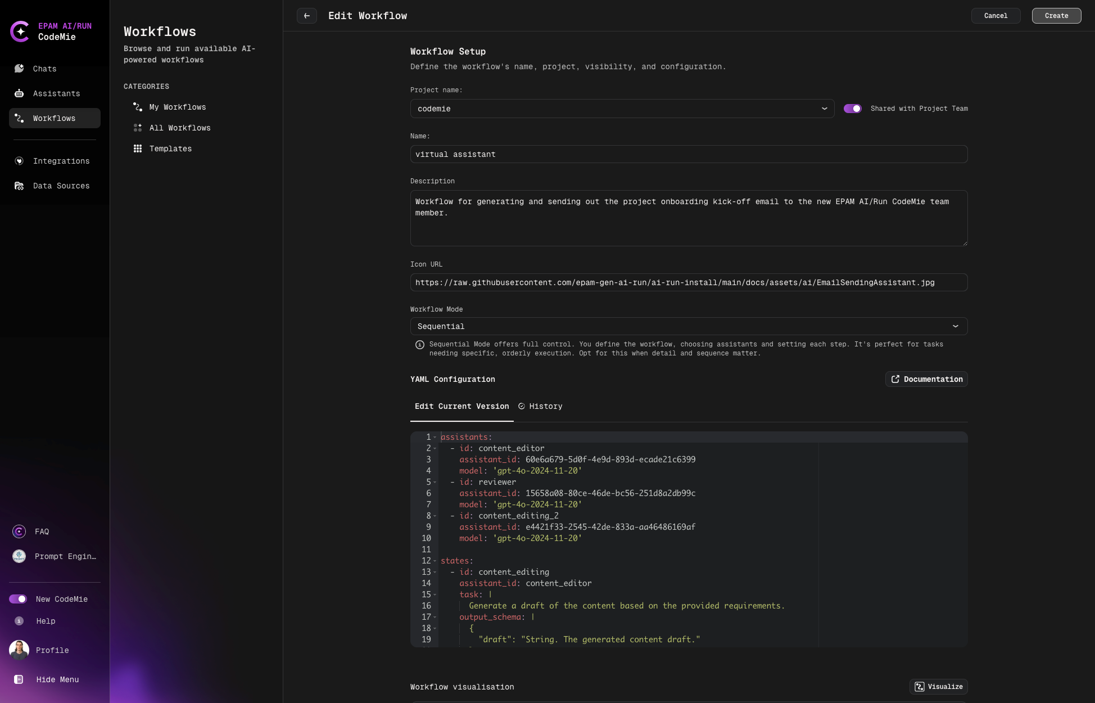Collapse the assistants block in the YAML editor
The image size is (1095, 703).
click(x=435, y=437)
